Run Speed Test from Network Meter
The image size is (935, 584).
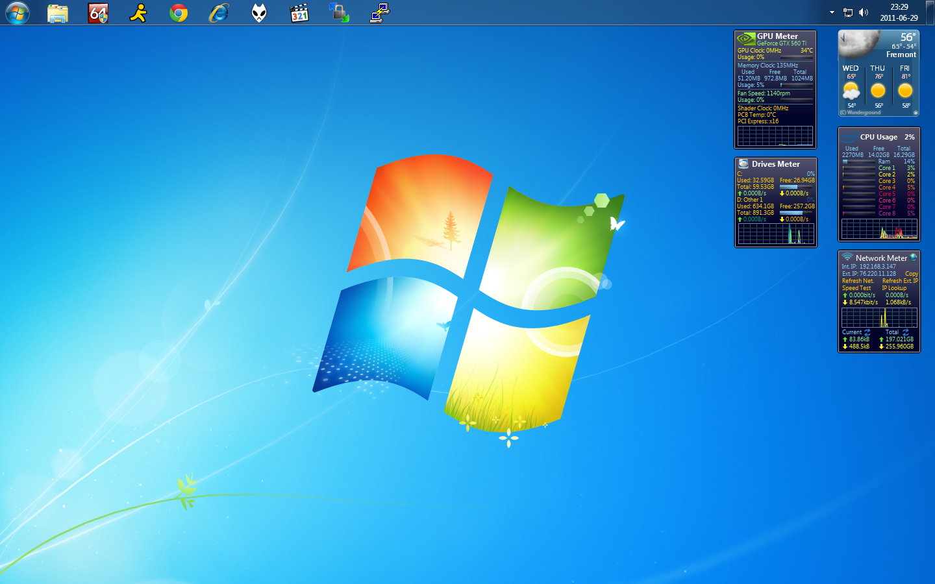[856, 288]
